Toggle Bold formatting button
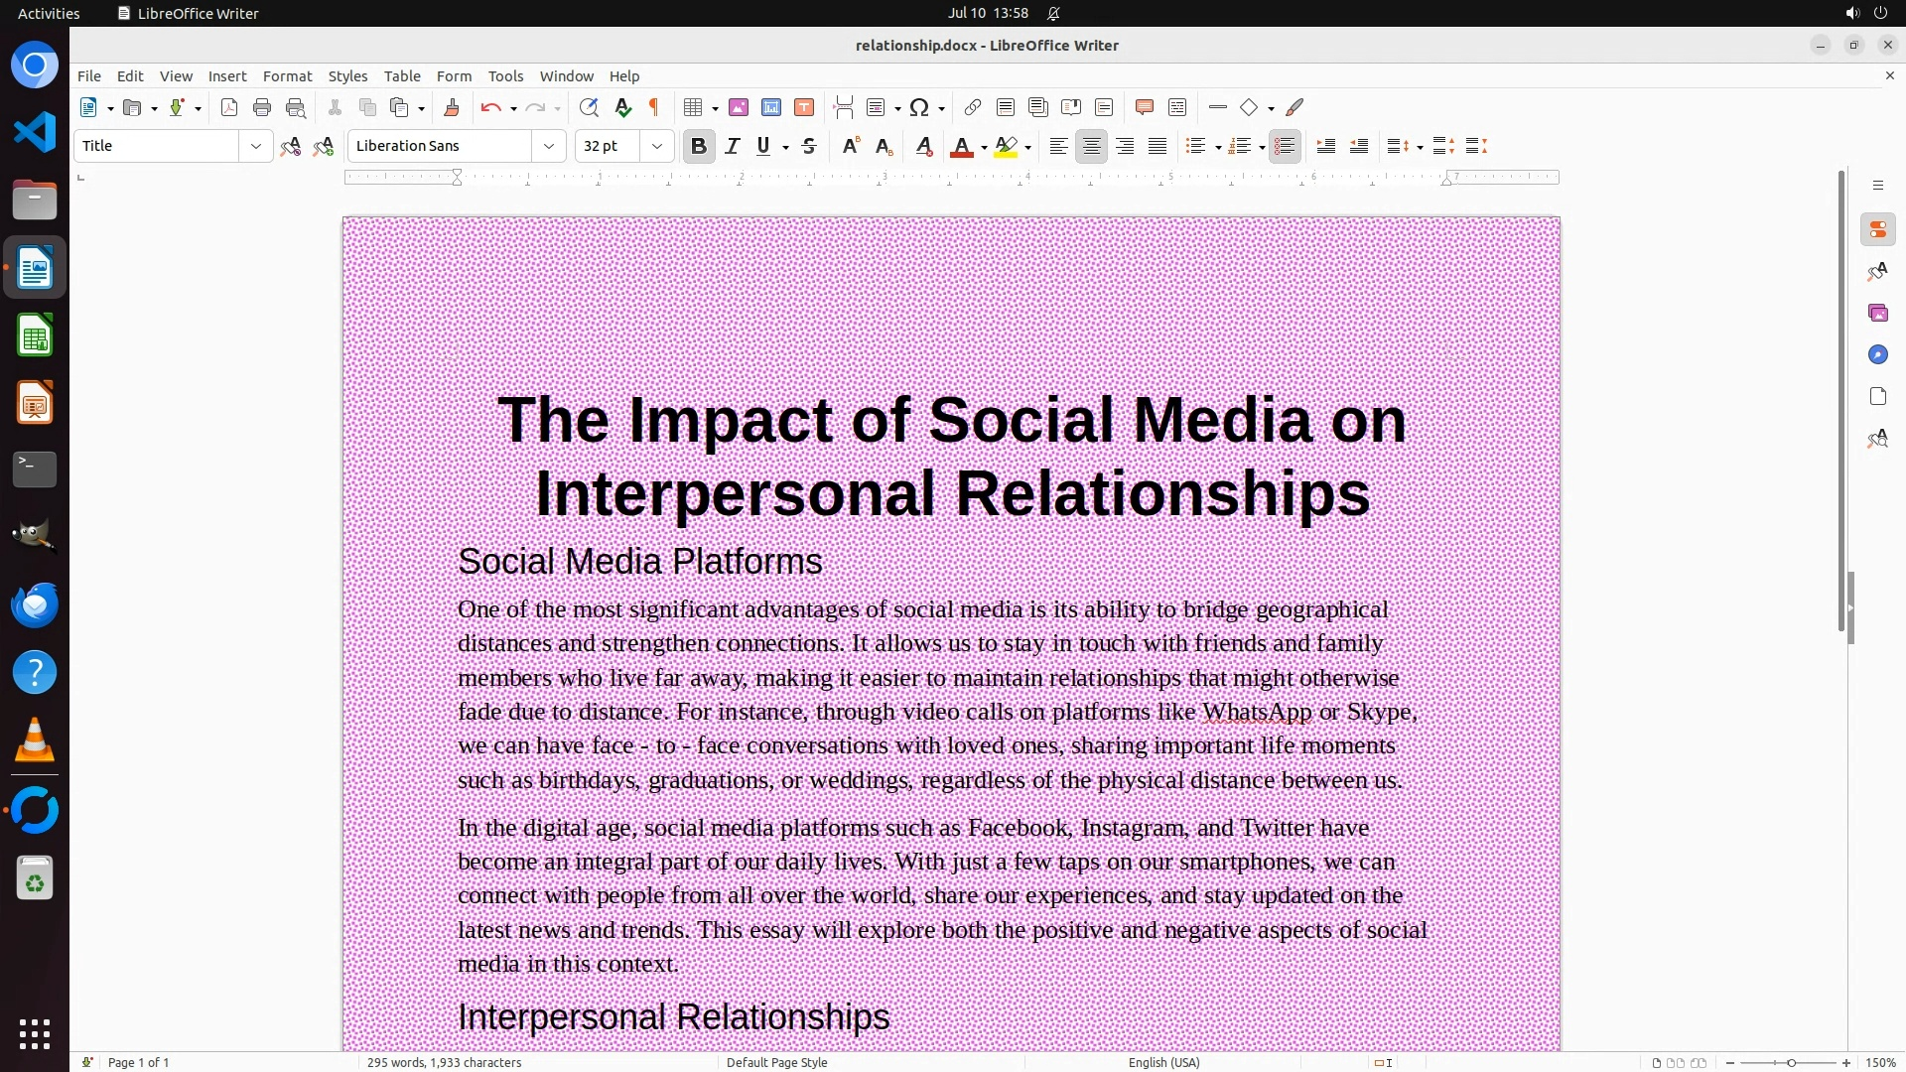The width and height of the screenshot is (1906, 1072). (699, 147)
